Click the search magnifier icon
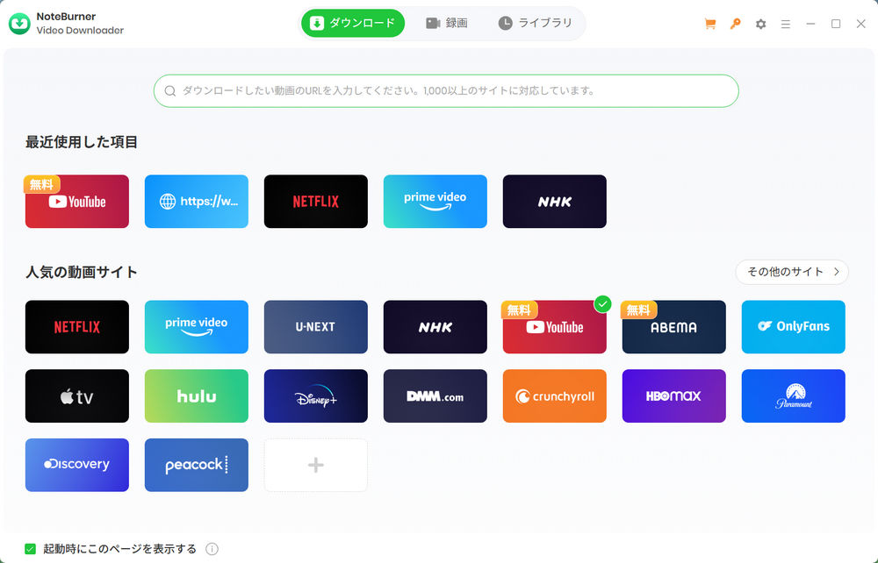Screen dimensions: 878x563 point(170,90)
